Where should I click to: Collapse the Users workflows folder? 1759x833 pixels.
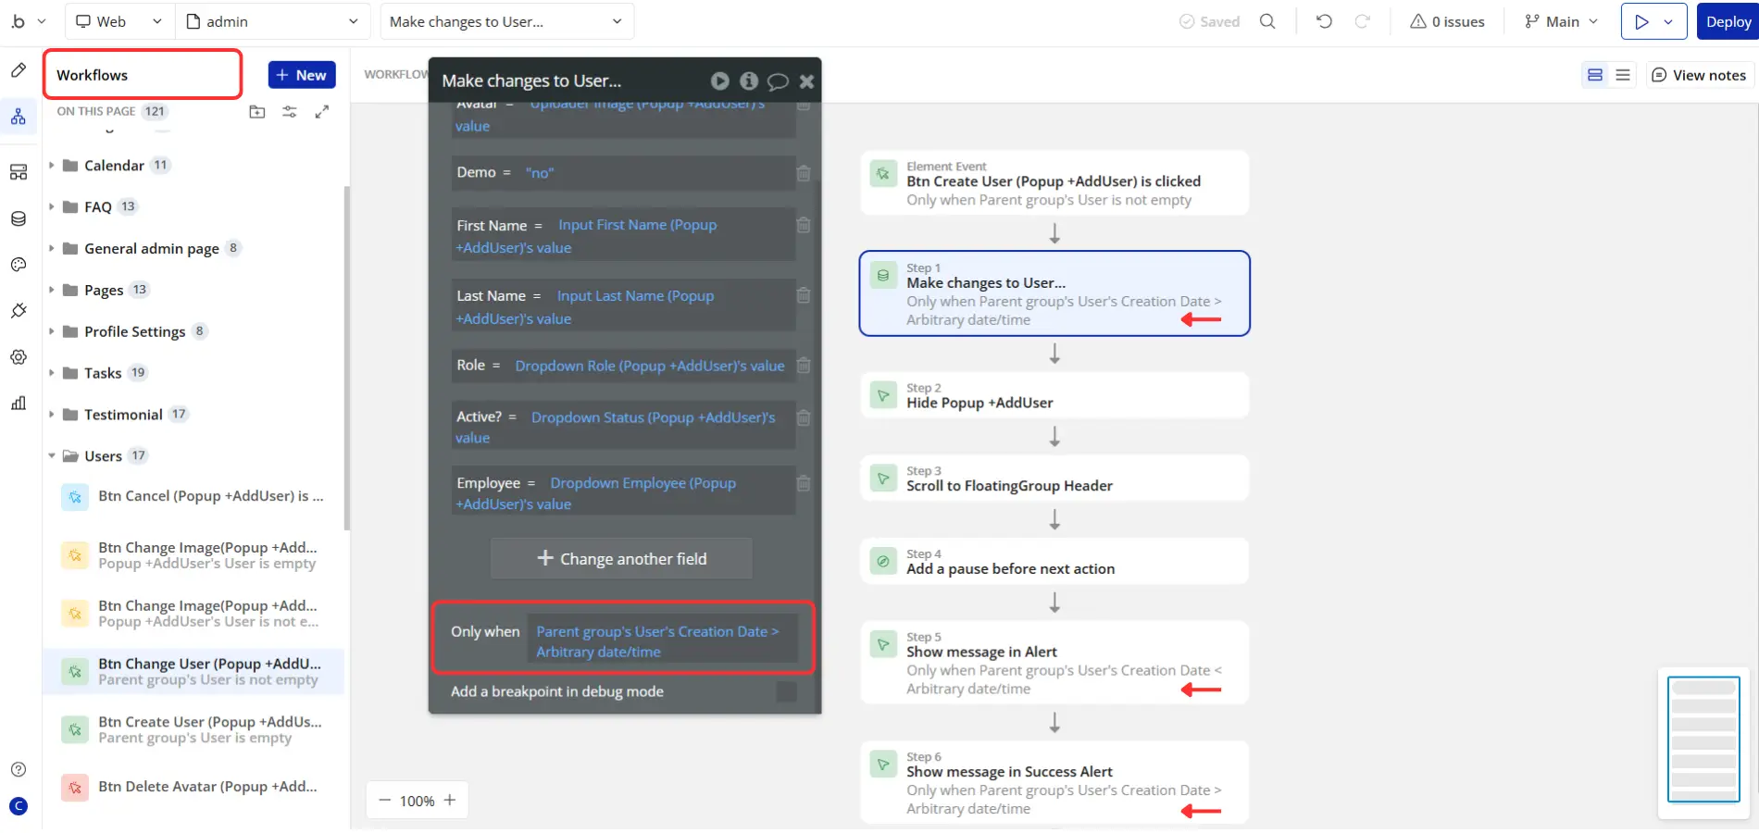point(52,456)
